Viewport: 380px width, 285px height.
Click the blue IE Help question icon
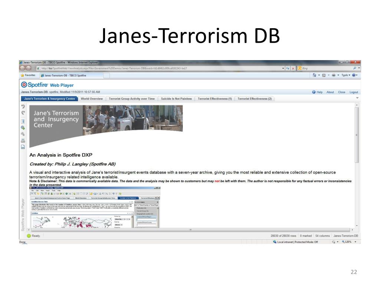tap(354, 75)
